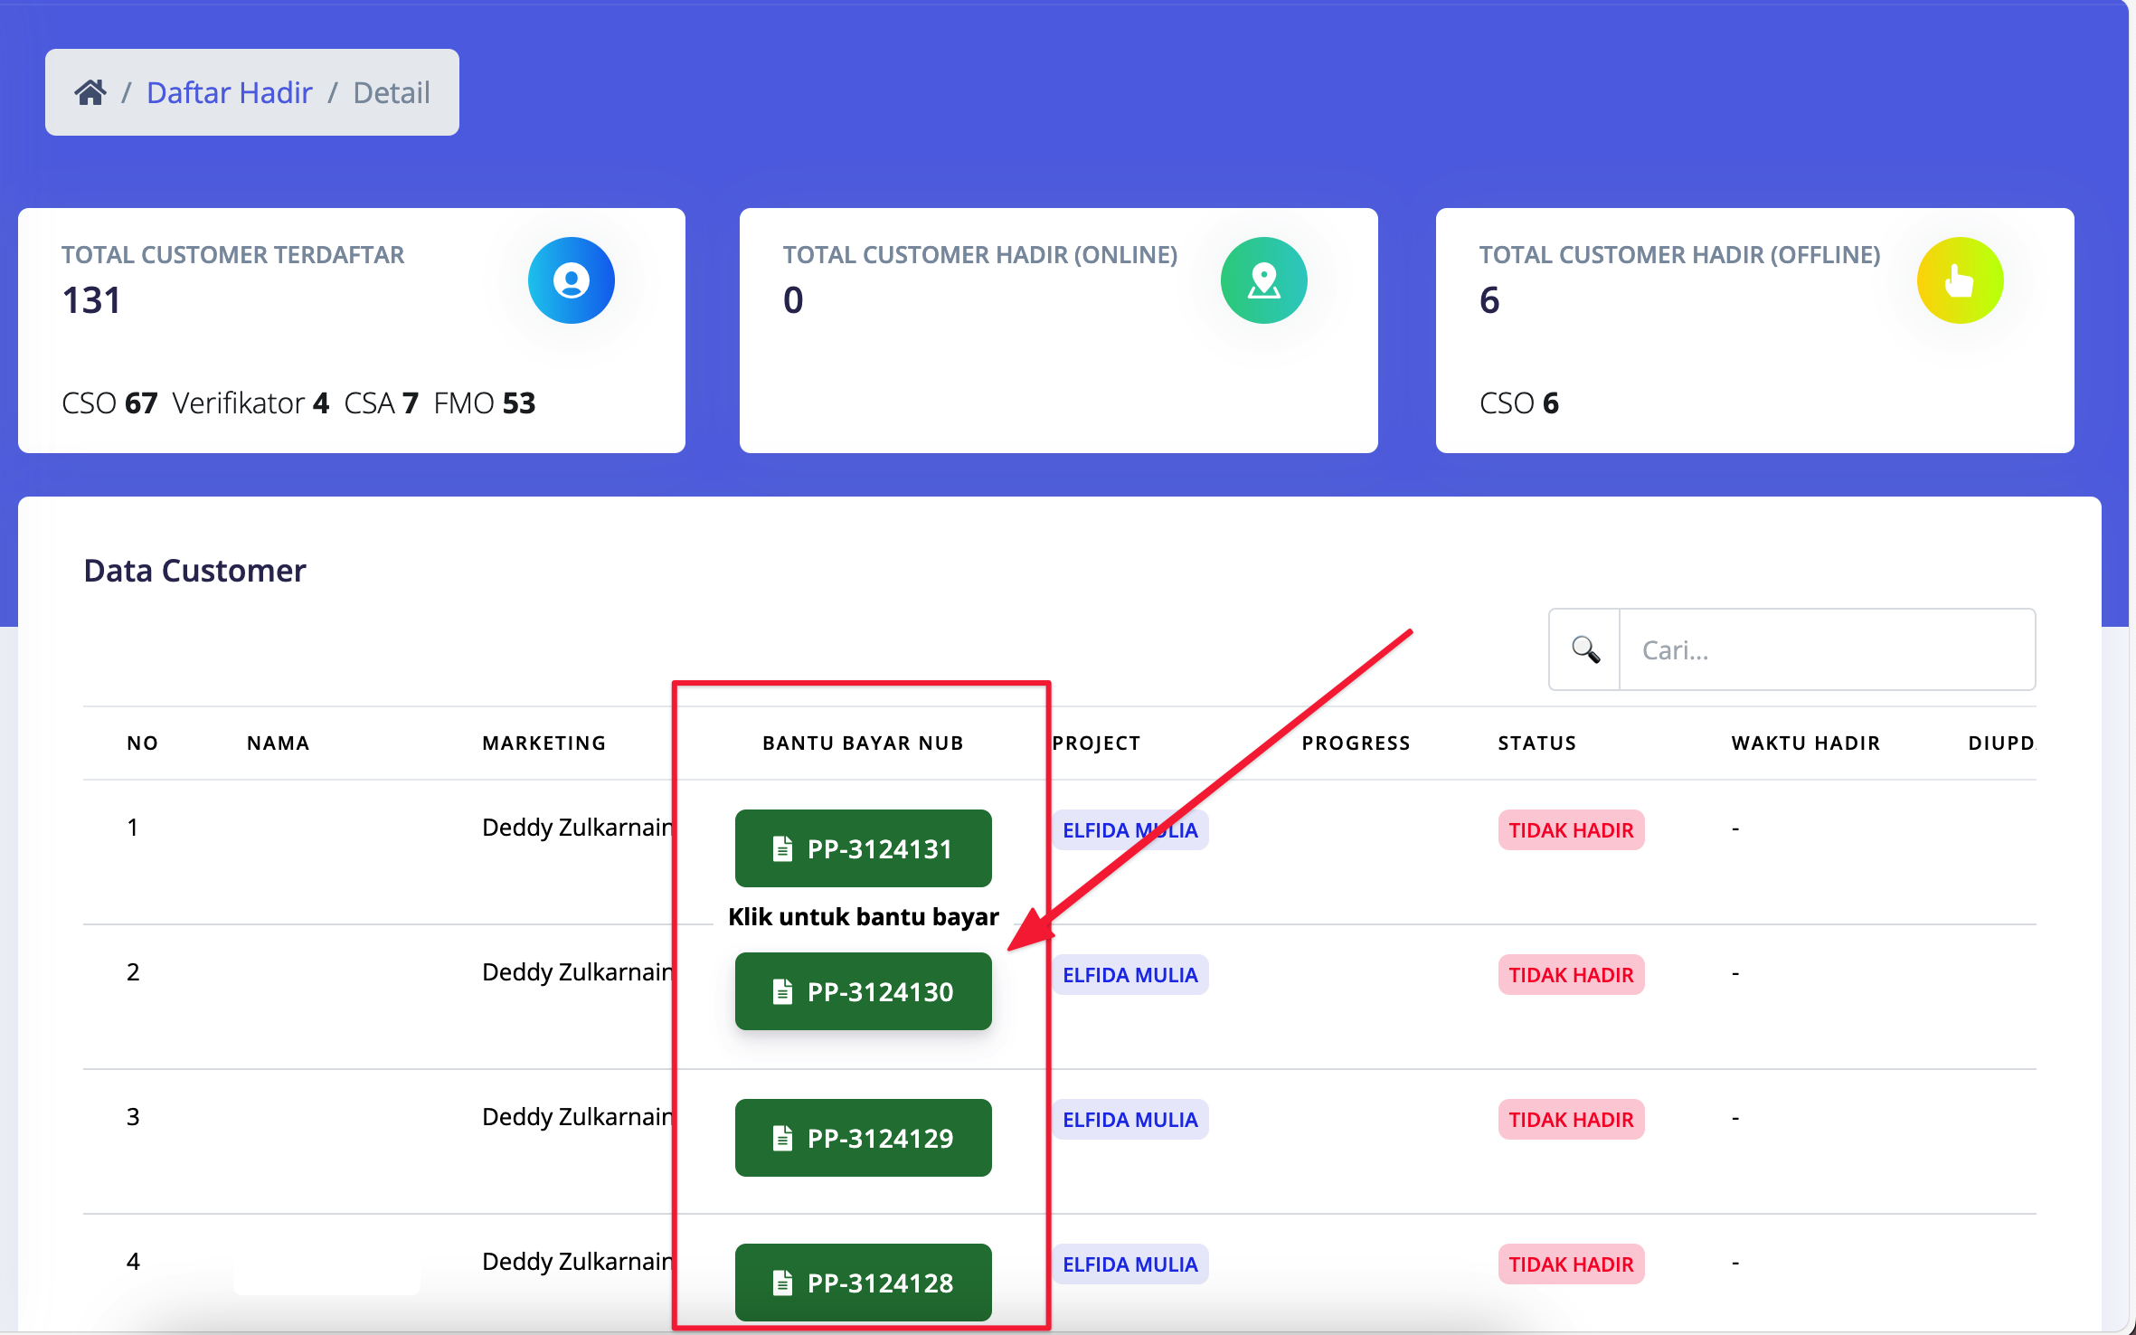Screen dimensions: 2136x1335
Task: Click the home icon in breadcrumb
Action: coord(90,92)
